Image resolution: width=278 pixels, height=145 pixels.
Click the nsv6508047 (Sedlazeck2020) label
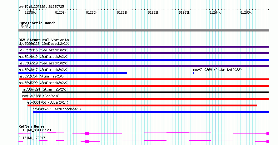tap(43, 70)
